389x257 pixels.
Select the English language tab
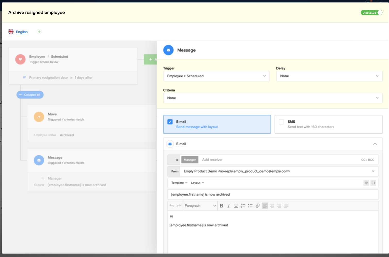point(22,32)
